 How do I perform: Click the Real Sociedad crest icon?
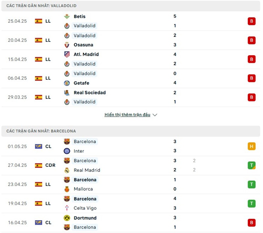tap(67, 92)
